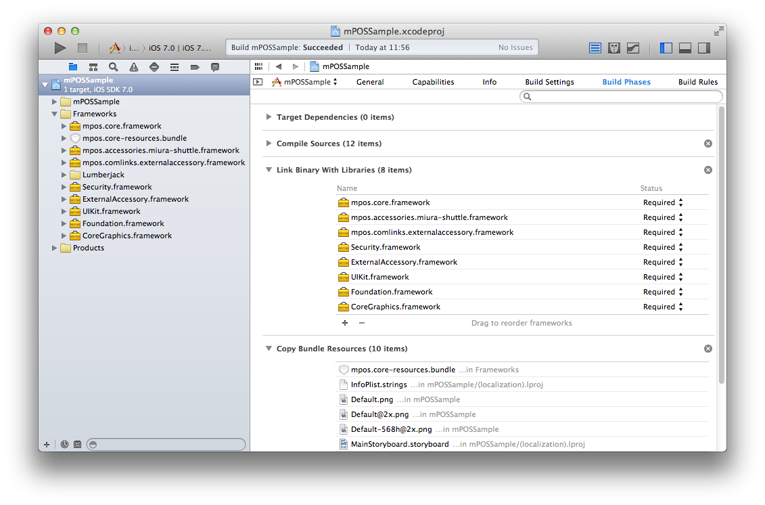Collapse Link Binary With Libraries section
This screenshot has width=765, height=505.
pyautogui.click(x=269, y=170)
